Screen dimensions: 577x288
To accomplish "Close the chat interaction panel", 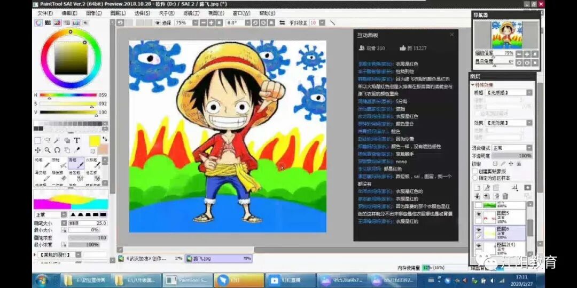I will [x=452, y=35].
